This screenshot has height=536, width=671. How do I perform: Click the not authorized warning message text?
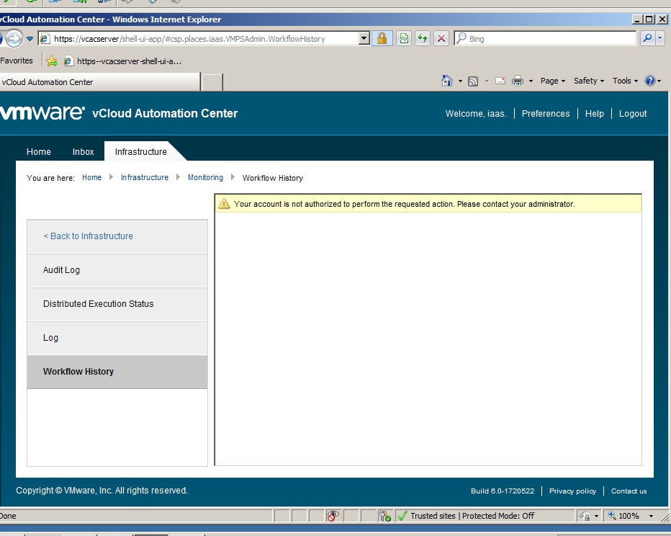[x=405, y=204]
